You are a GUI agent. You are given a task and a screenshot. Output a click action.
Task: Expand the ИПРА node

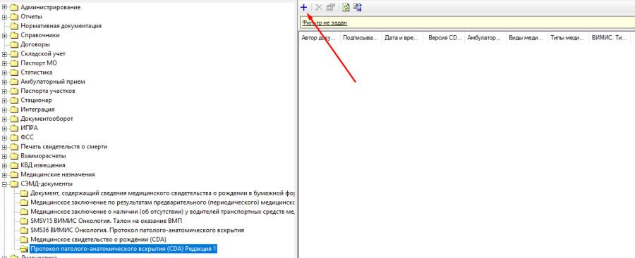4,128
